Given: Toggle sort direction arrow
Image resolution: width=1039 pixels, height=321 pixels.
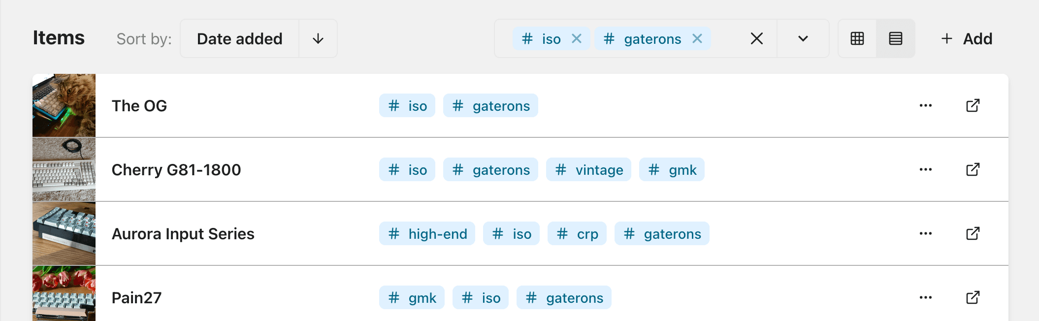Looking at the screenshot, I should point(318,38).
